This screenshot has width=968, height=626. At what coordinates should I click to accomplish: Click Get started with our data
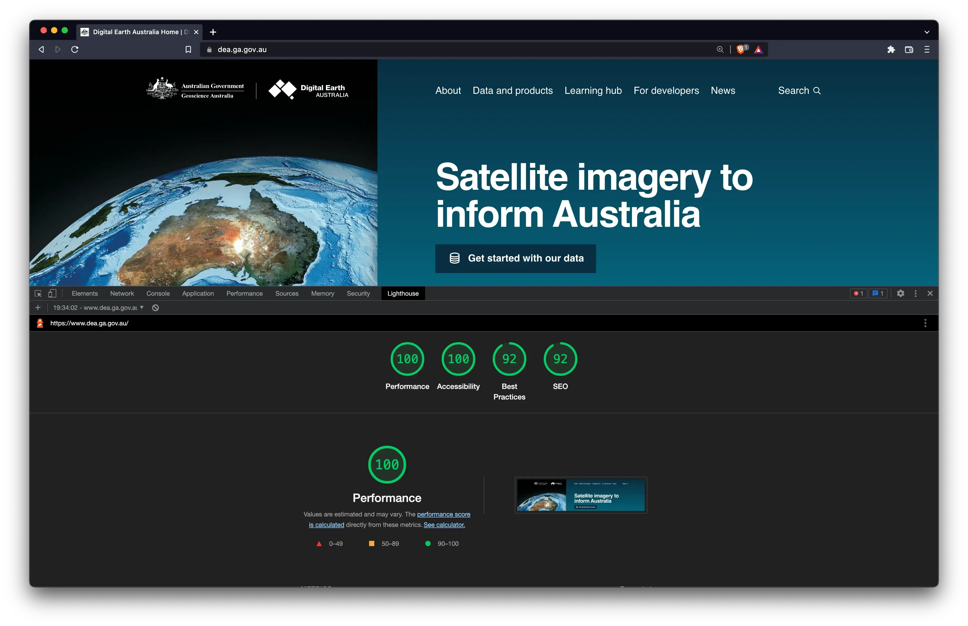click(x=515, y=259)
